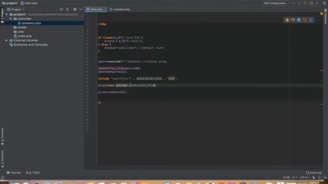Screen dimensions: 328x184
Task: Toggle the Structure side tab
Action: pos(2,159)
